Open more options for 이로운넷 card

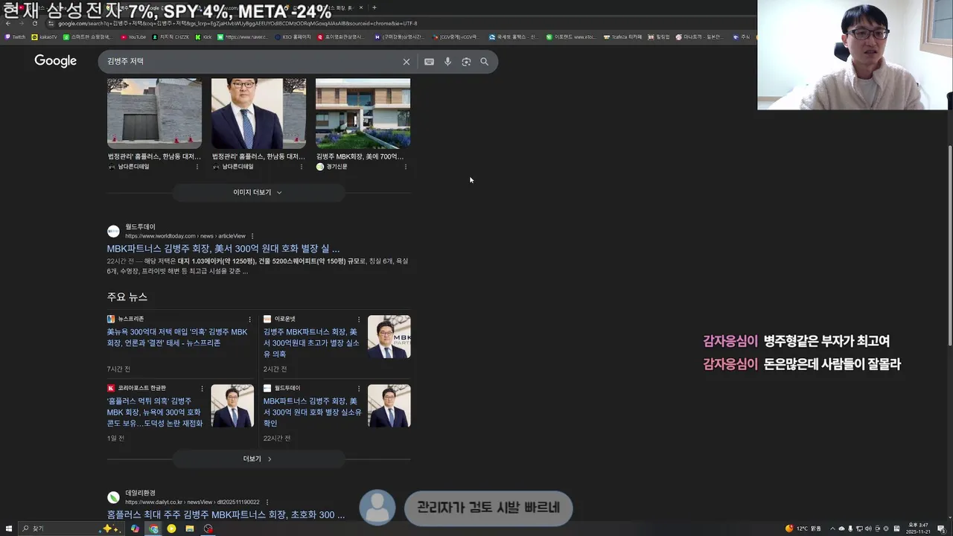[x=359, y=319]
